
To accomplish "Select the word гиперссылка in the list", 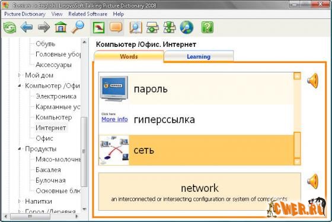I will click(164, 119).
